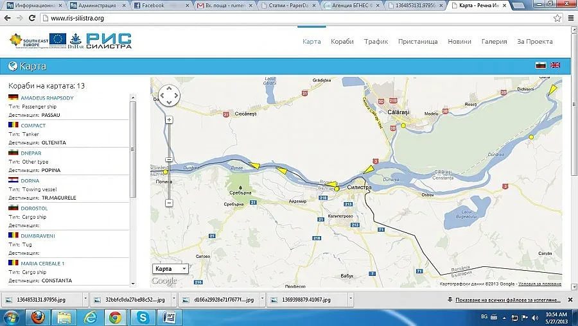Viewport: 578px width, 326px height.
Task: Click the yellow ship marker near Călărași
Action: (x=403, y=126)
